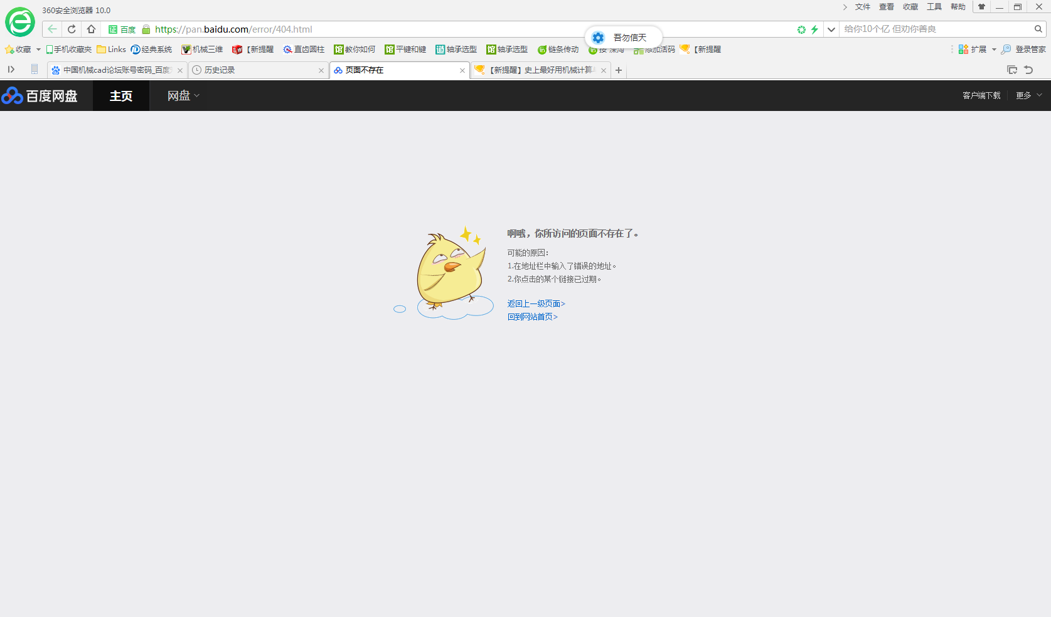The image size is (1051, 617).
Task: Click 客户端下载 link
Action: pyautogui.click(x=981, y=95)
